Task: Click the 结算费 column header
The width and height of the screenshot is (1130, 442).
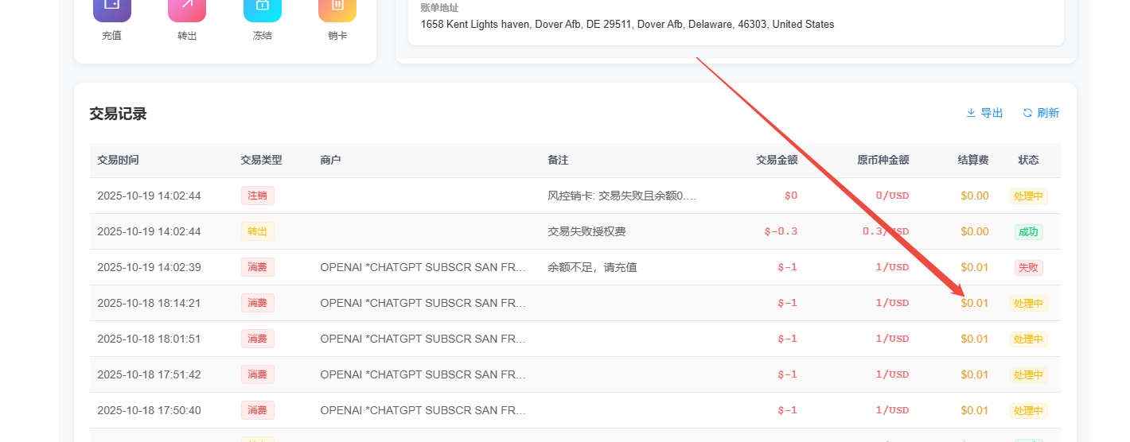Action: point(972,160)
